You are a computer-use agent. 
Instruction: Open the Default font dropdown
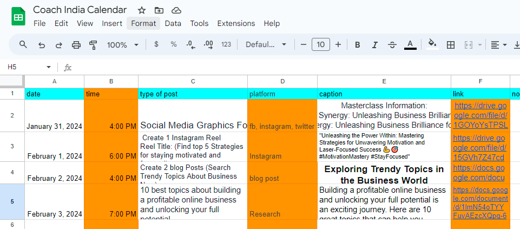[x=266, y=45]
